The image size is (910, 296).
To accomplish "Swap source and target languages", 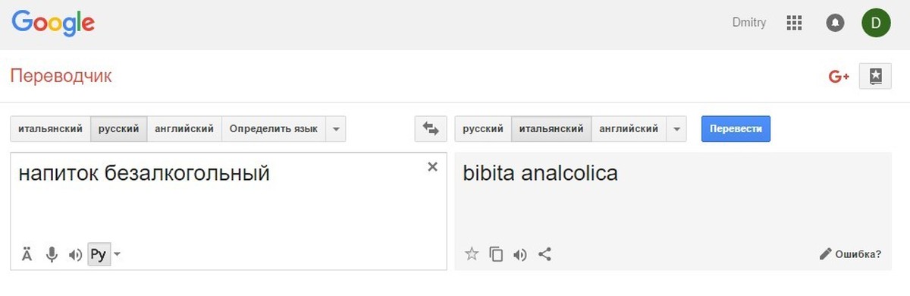I will click(x=431, y=129).
